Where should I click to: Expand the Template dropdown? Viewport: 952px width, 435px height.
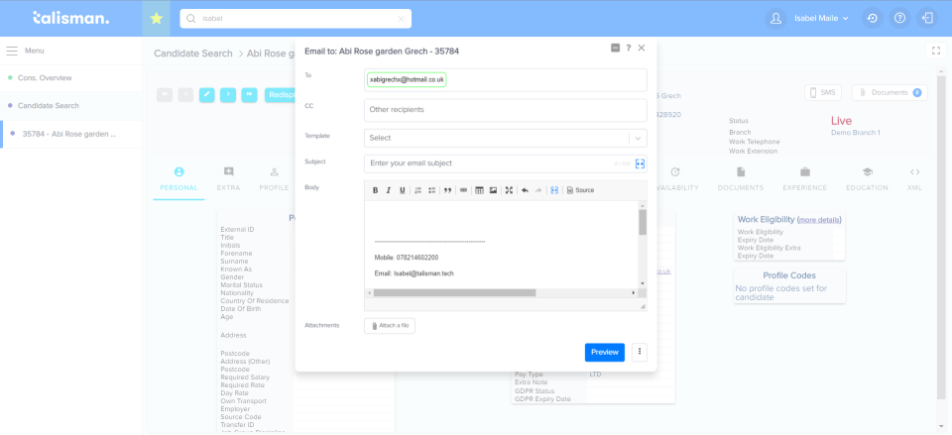pos(638,138)
